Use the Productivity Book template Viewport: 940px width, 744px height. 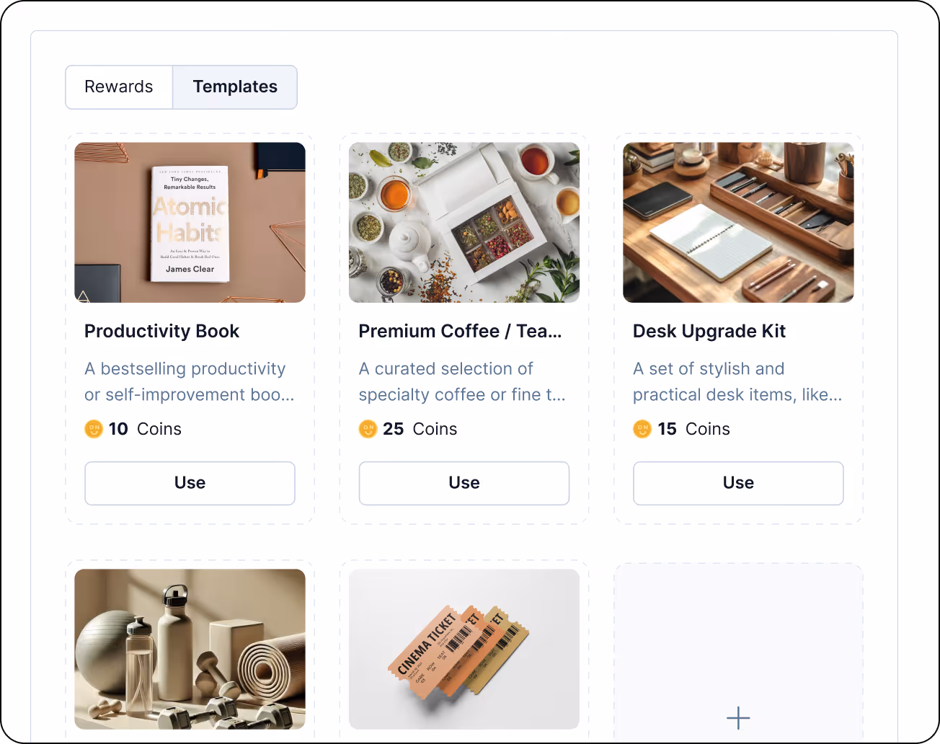pyautogui.click(x=190, y=483)
